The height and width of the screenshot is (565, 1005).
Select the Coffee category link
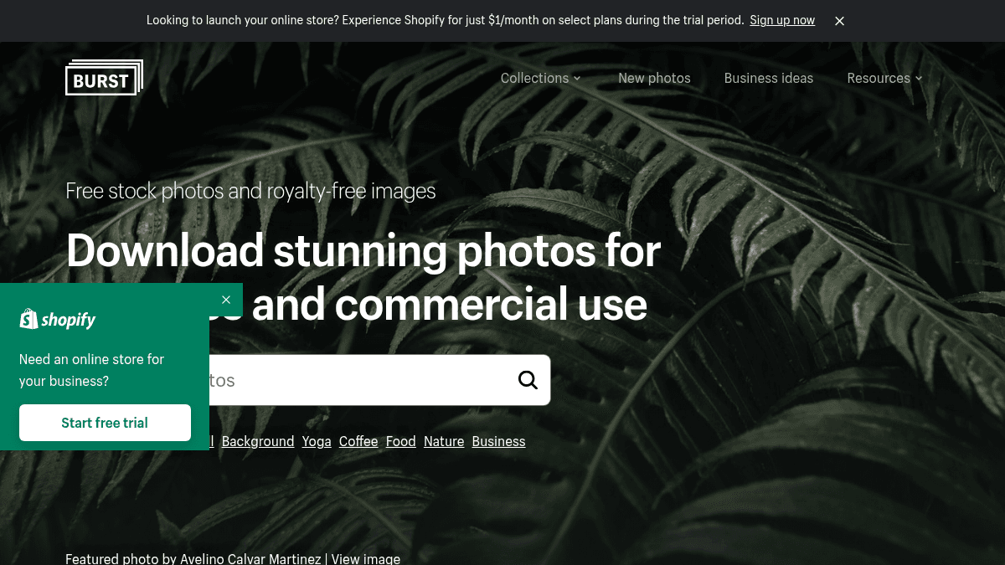[x=358, y=441]
